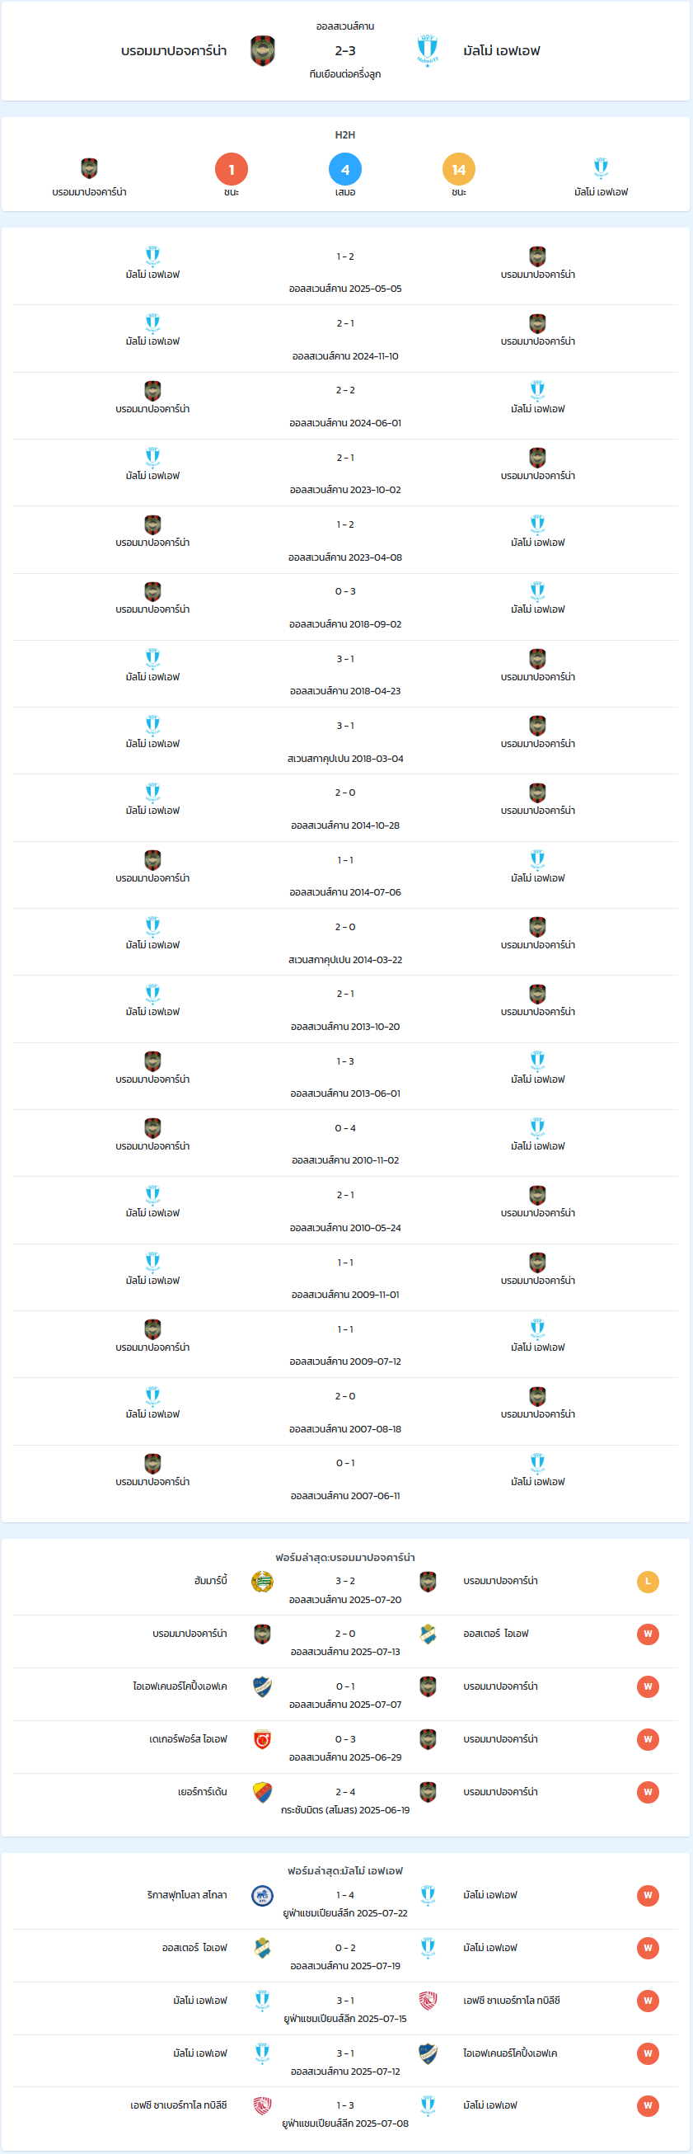Image resolution: width=693 pixels, height=2154 pixels.
Task: Click the red circle showing 1 win
Action: click(x=232, y=170)
